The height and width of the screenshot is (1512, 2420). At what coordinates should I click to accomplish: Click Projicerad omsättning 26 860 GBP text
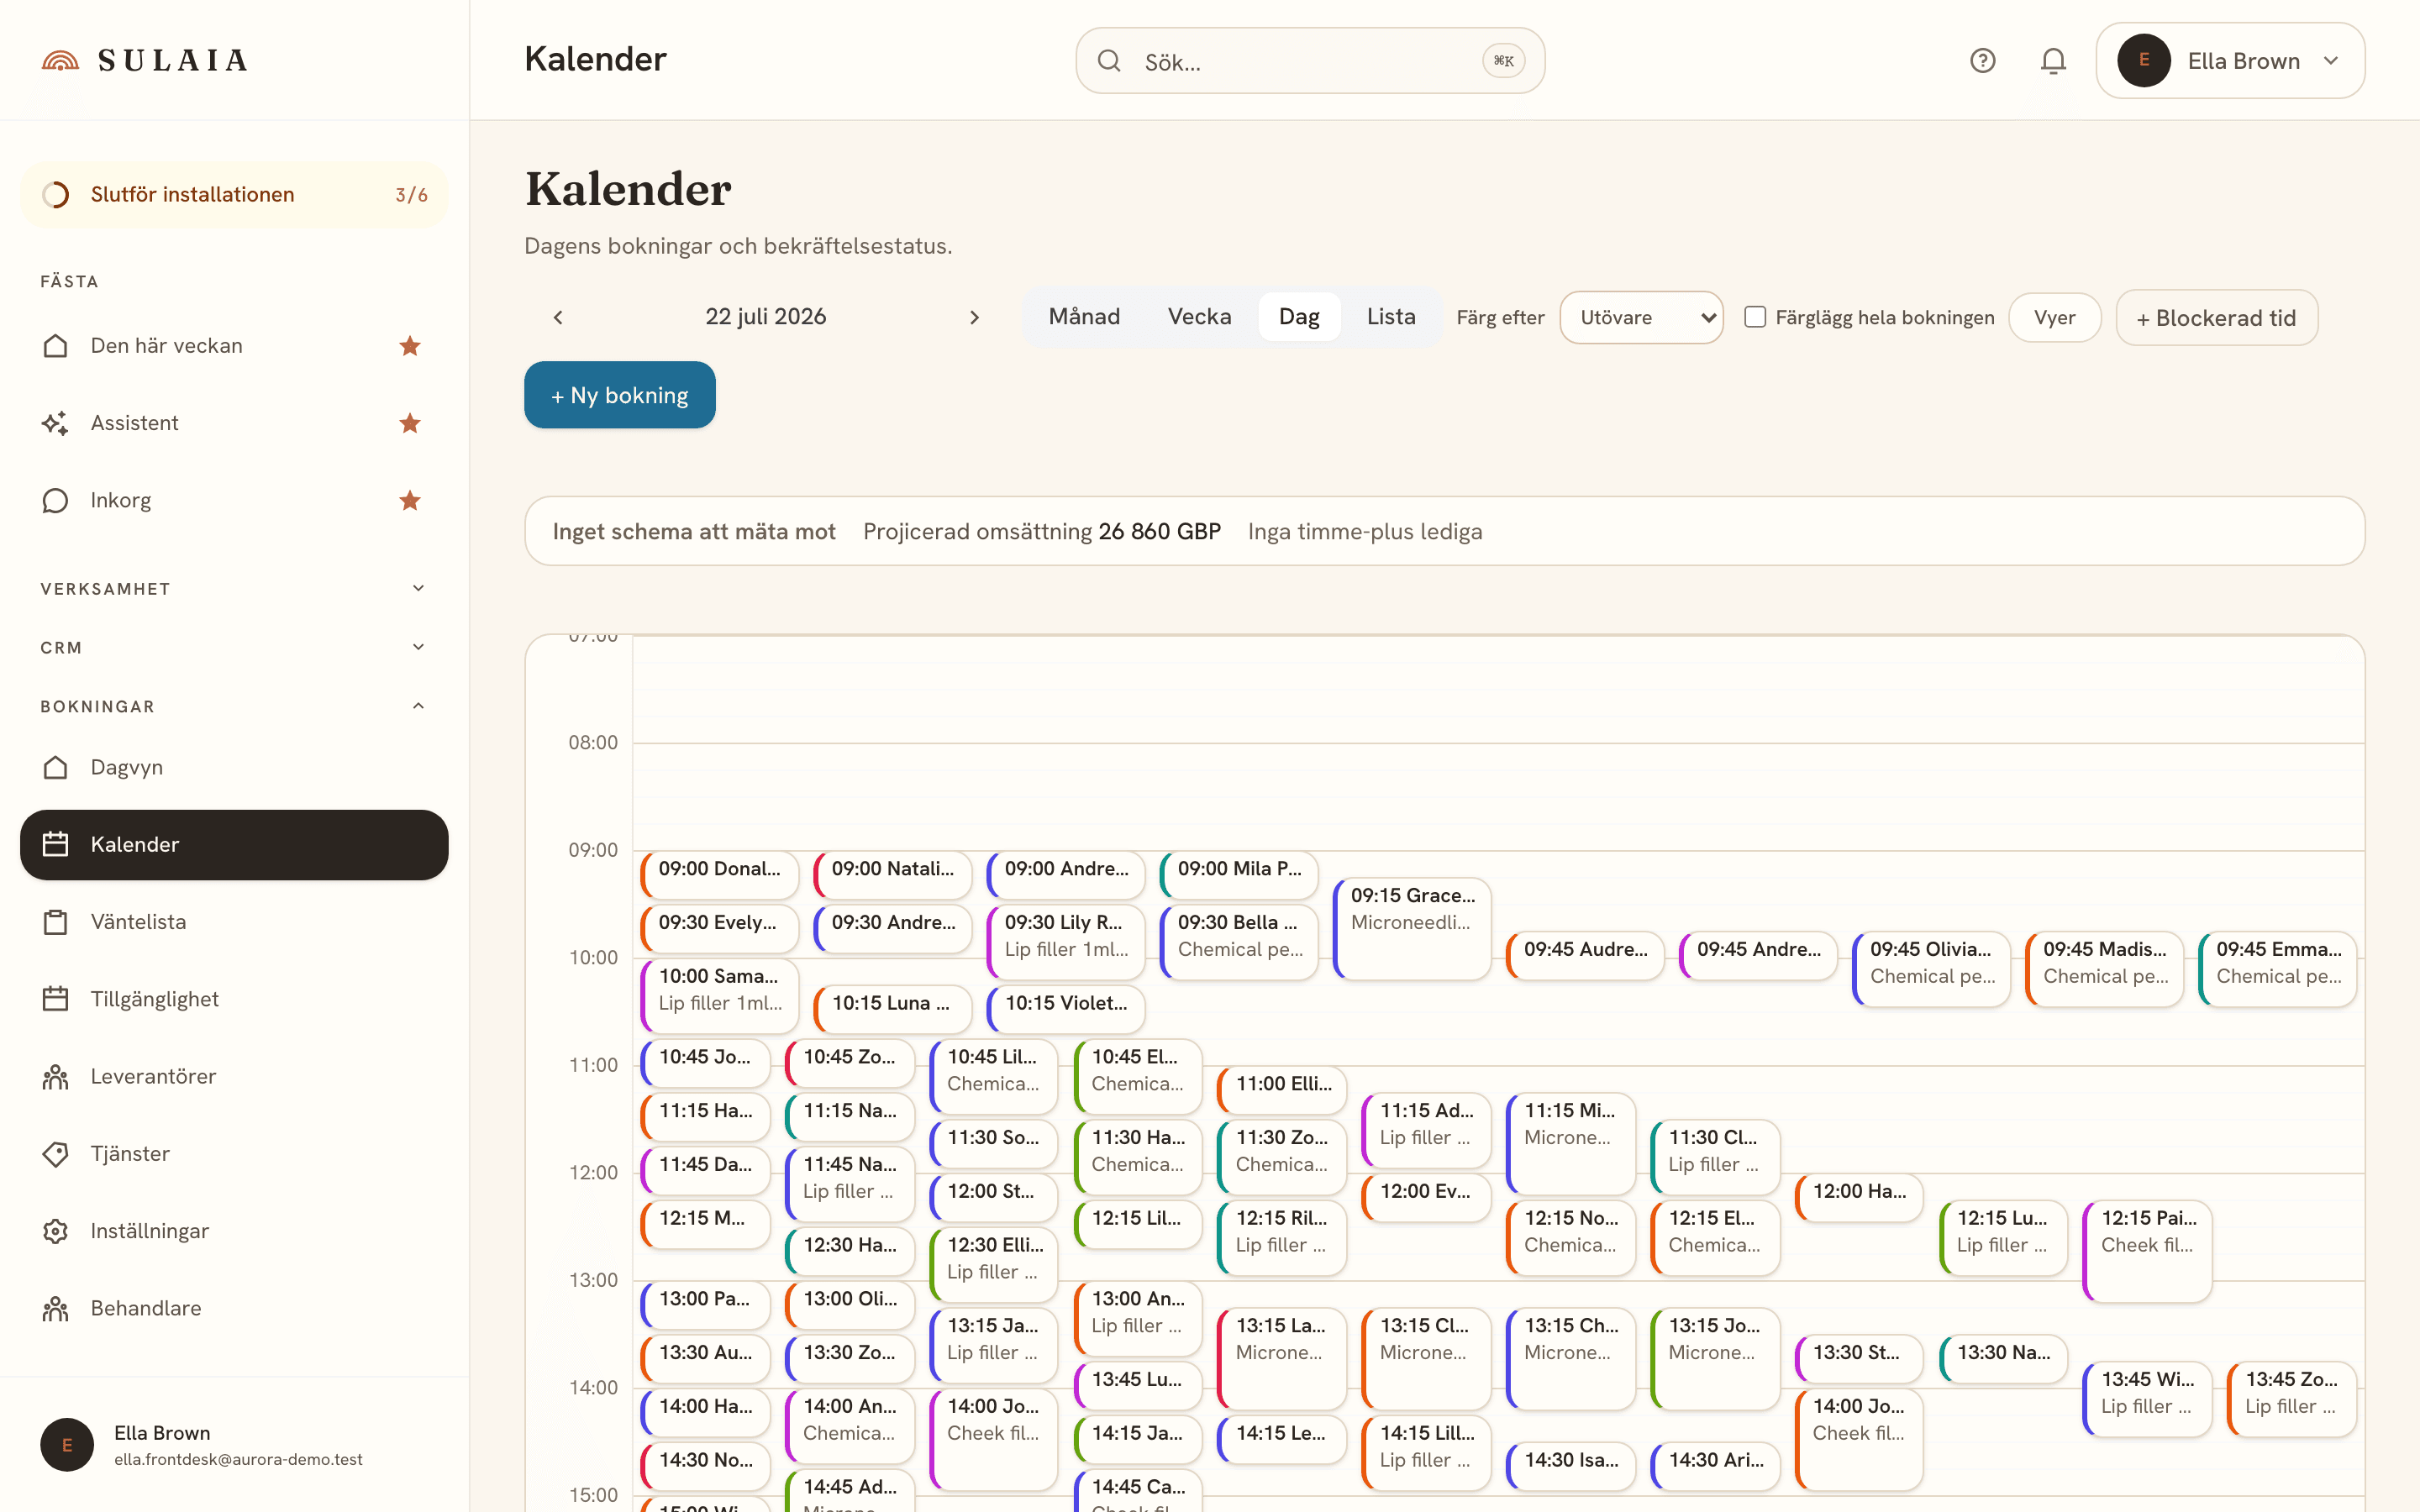[1041, 532]
